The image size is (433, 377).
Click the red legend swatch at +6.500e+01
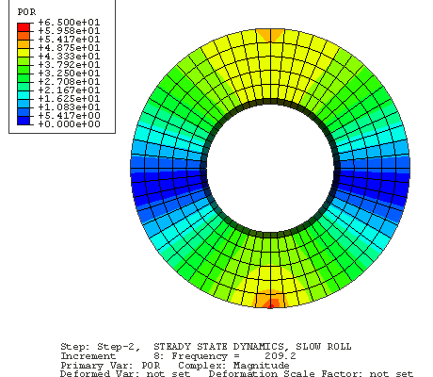pos(24,27)
